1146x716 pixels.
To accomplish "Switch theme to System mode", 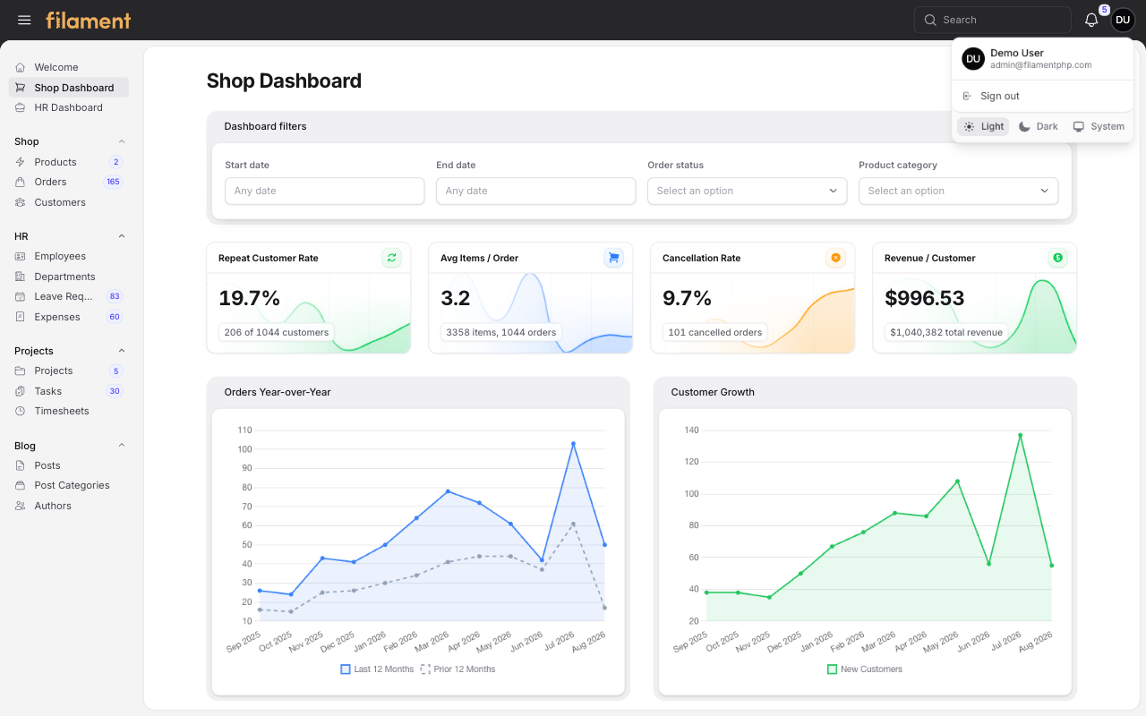I will (x=1099, y=126).
